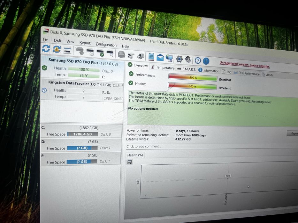Open the Disk menu
The height and width of the screenshot is (223, 298).
coord(57,40)
